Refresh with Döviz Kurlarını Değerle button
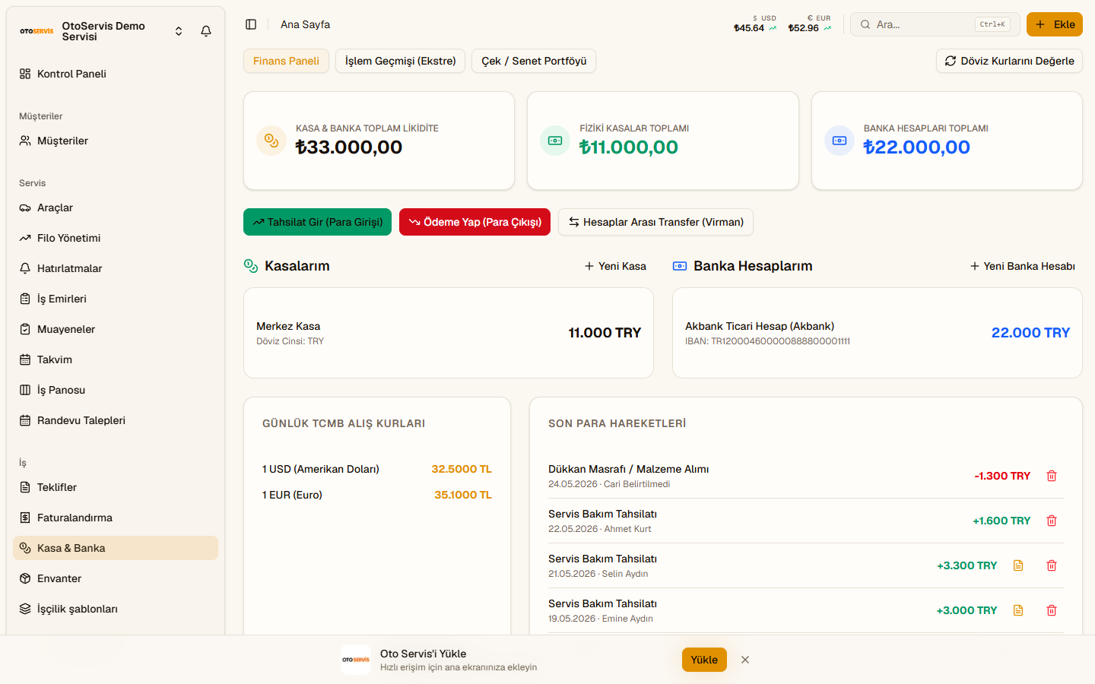 tap(1009, 61)
